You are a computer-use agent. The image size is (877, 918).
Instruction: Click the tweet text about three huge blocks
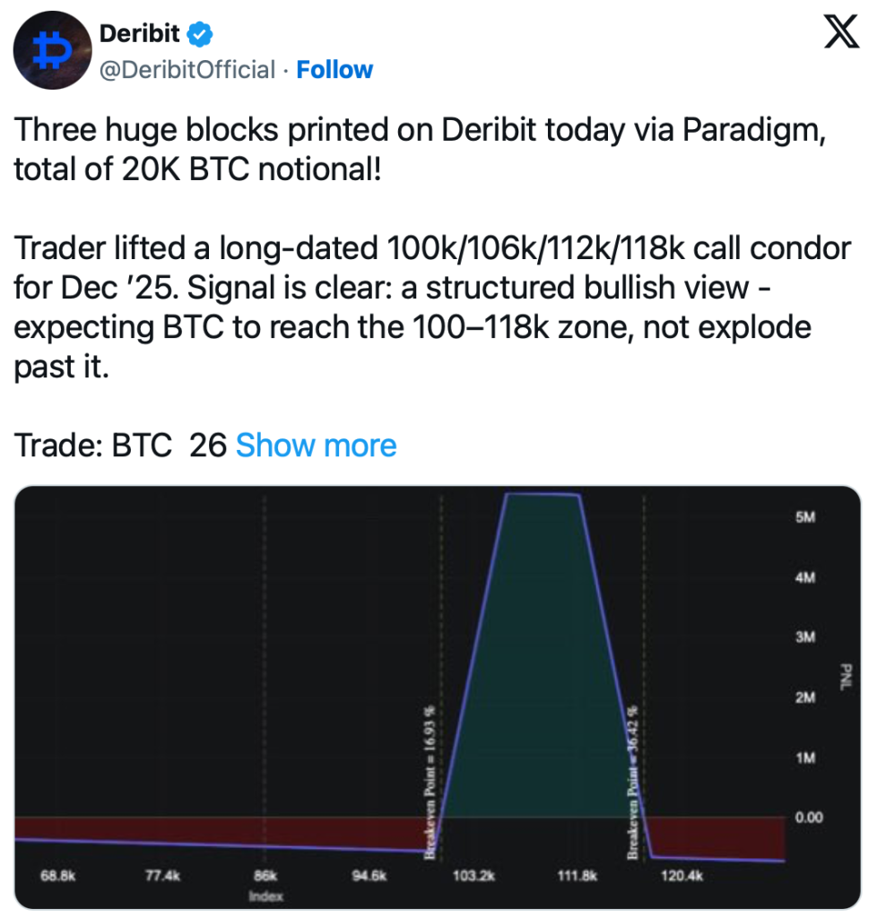(x=421, y=147)
